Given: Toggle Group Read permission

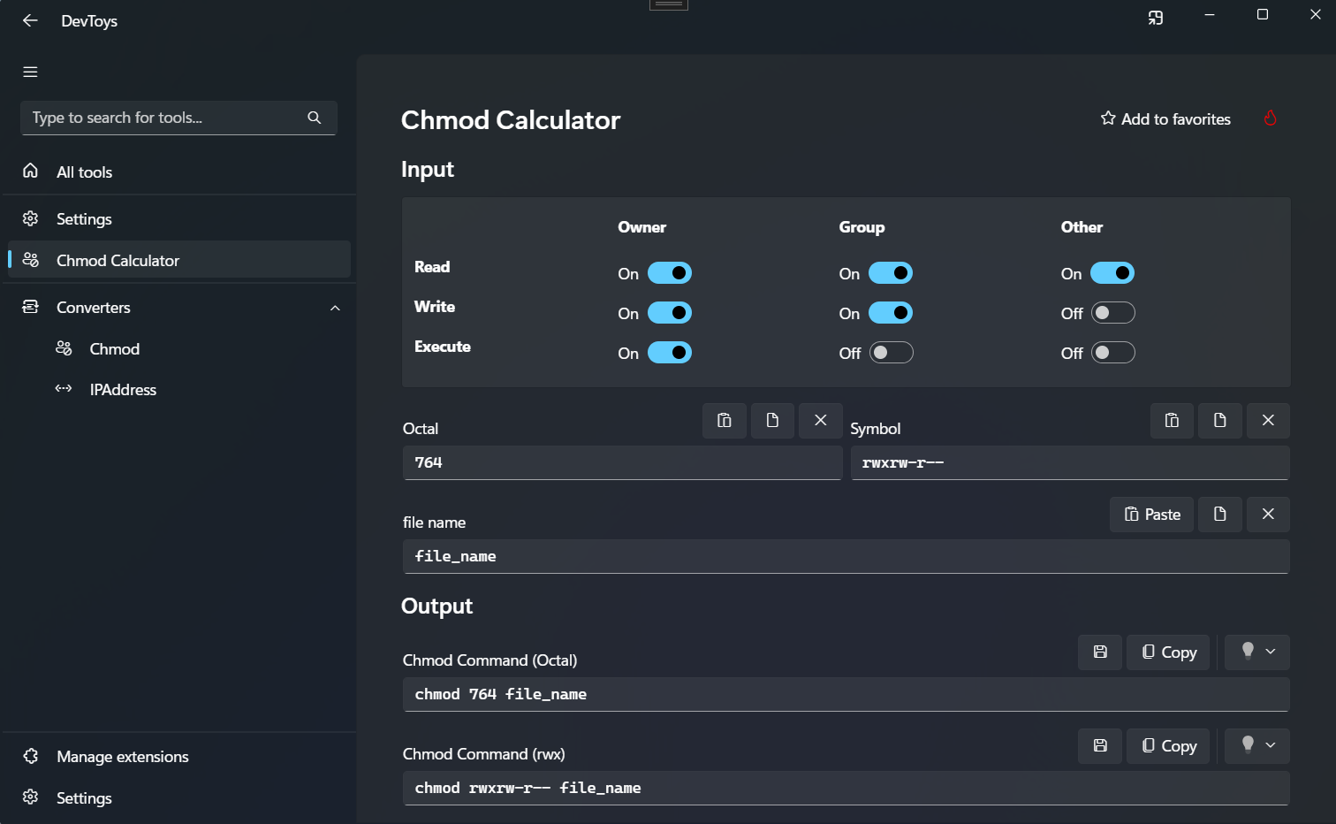Looking at the screenshot, I should coord(891,273).
